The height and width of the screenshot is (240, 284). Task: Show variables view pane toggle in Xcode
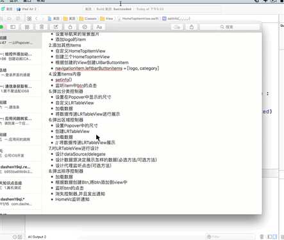point(270,237)
